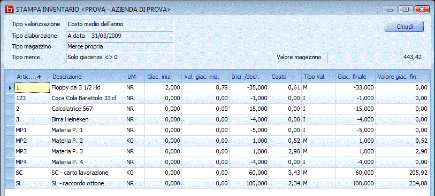
Task: Click the initial value cell '8,78'
Action: click(x=205, y=88)
